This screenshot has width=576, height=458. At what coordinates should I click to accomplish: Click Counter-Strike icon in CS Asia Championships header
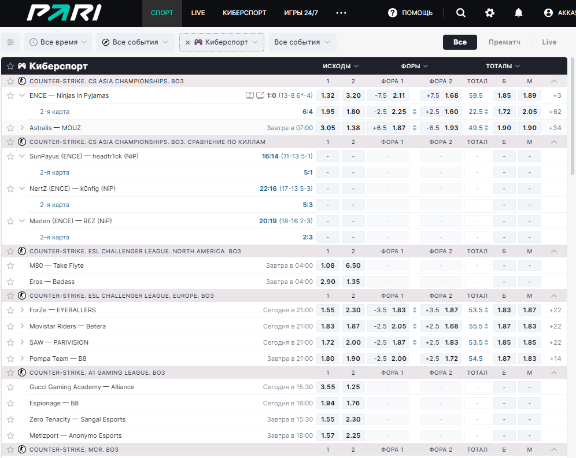pyautogui.click(x=22, y=81)
